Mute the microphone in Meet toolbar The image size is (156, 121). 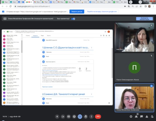56,117
